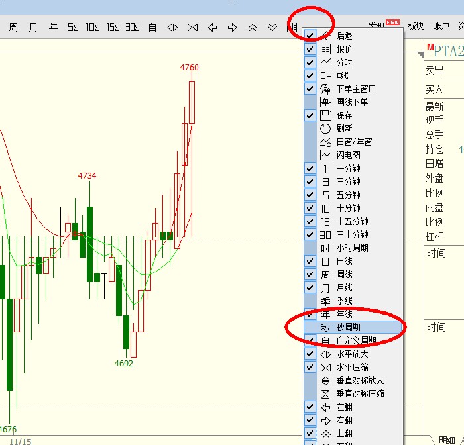Toggle 水平放大 menu entry

point(353,354)
